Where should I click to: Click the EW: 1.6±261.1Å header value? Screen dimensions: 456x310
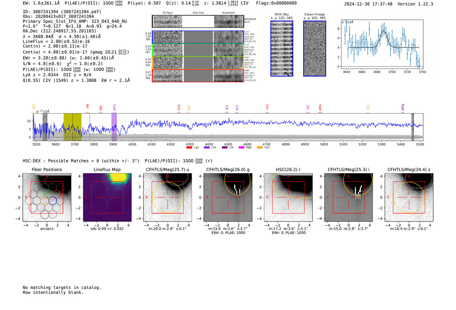[41, 3]
